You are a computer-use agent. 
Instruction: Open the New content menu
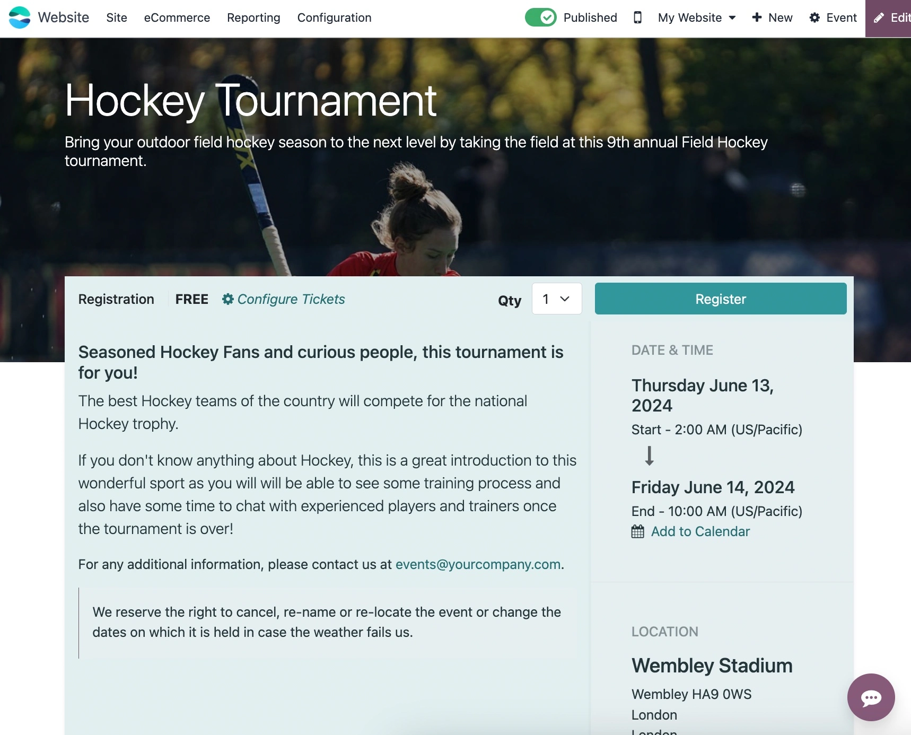point(772,17)
